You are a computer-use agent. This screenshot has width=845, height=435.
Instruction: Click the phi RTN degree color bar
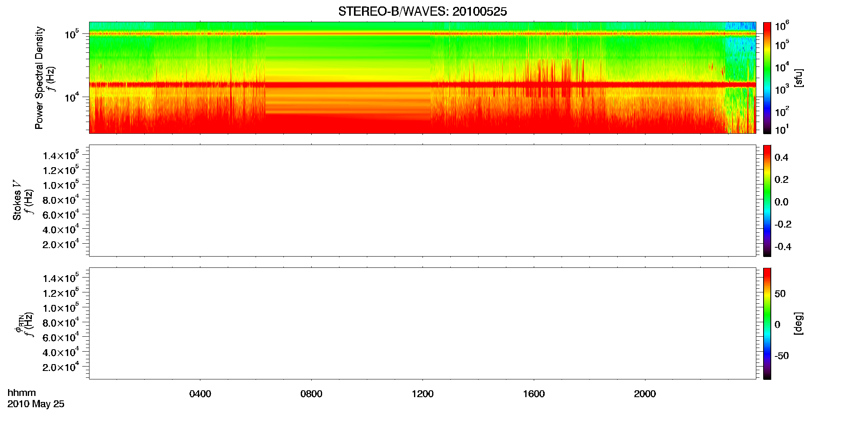coord(767,323)
